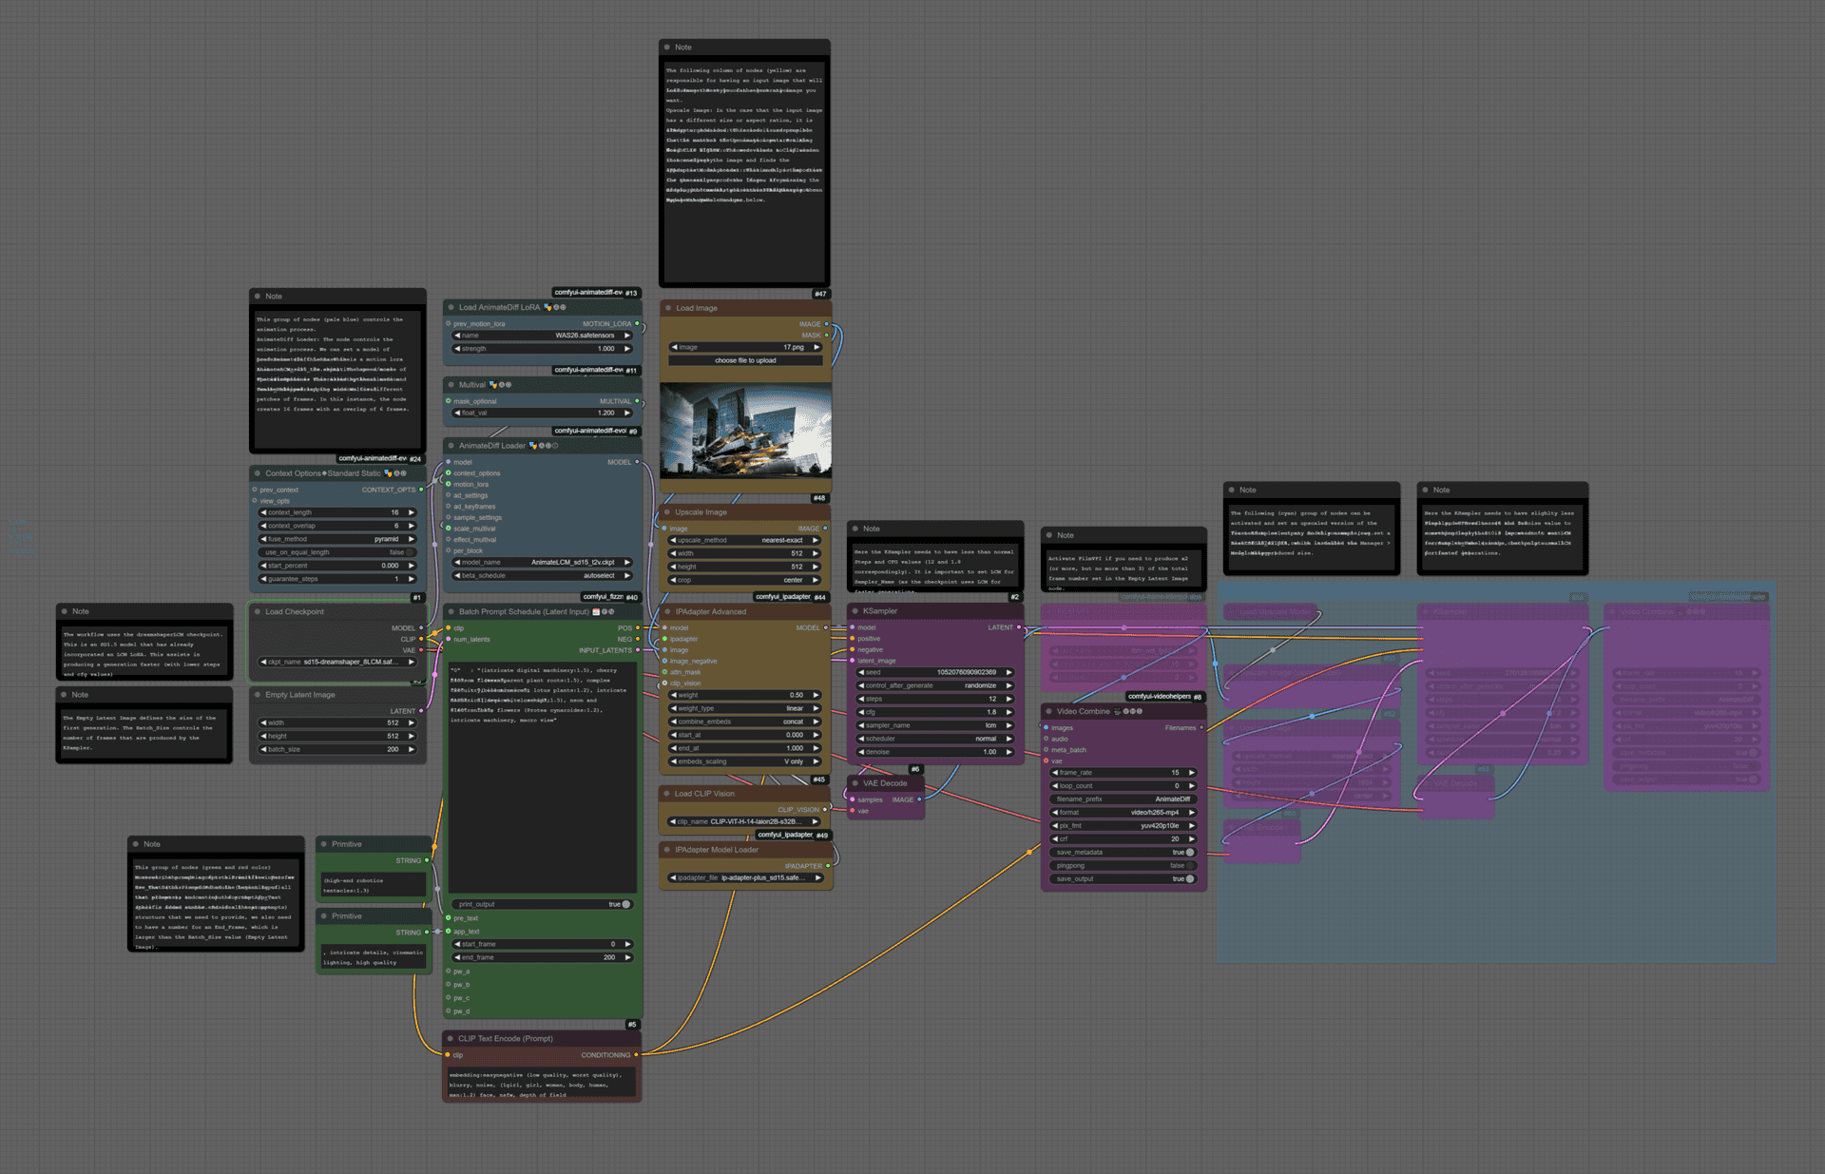This screenshot has height=1174, width=1825.
Task: Open the sampler_name dropdown in KSampler
Action: (x=935, y=725)
